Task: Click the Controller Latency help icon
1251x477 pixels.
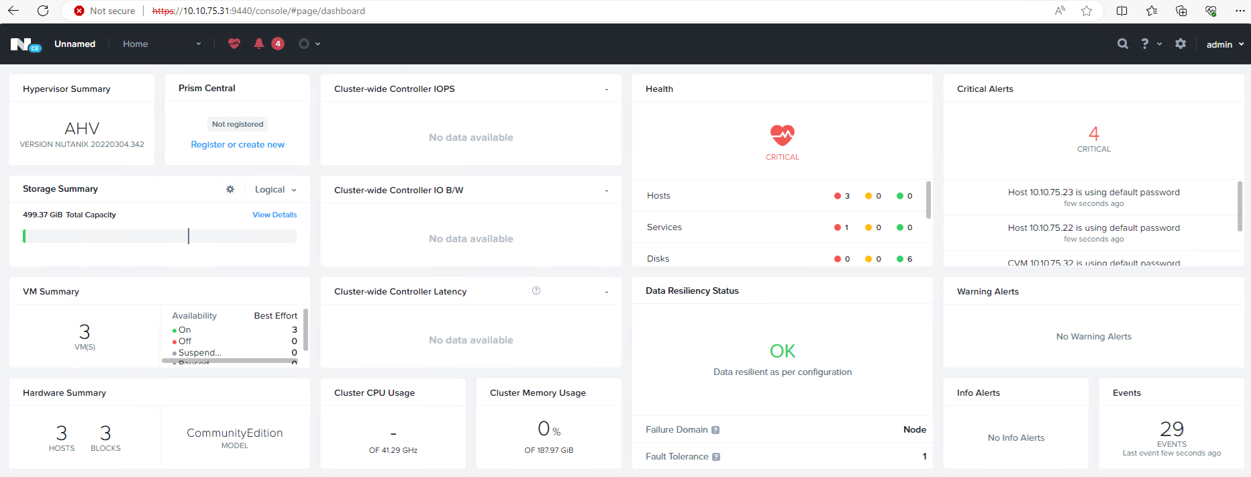Action: tap(536, 290)
